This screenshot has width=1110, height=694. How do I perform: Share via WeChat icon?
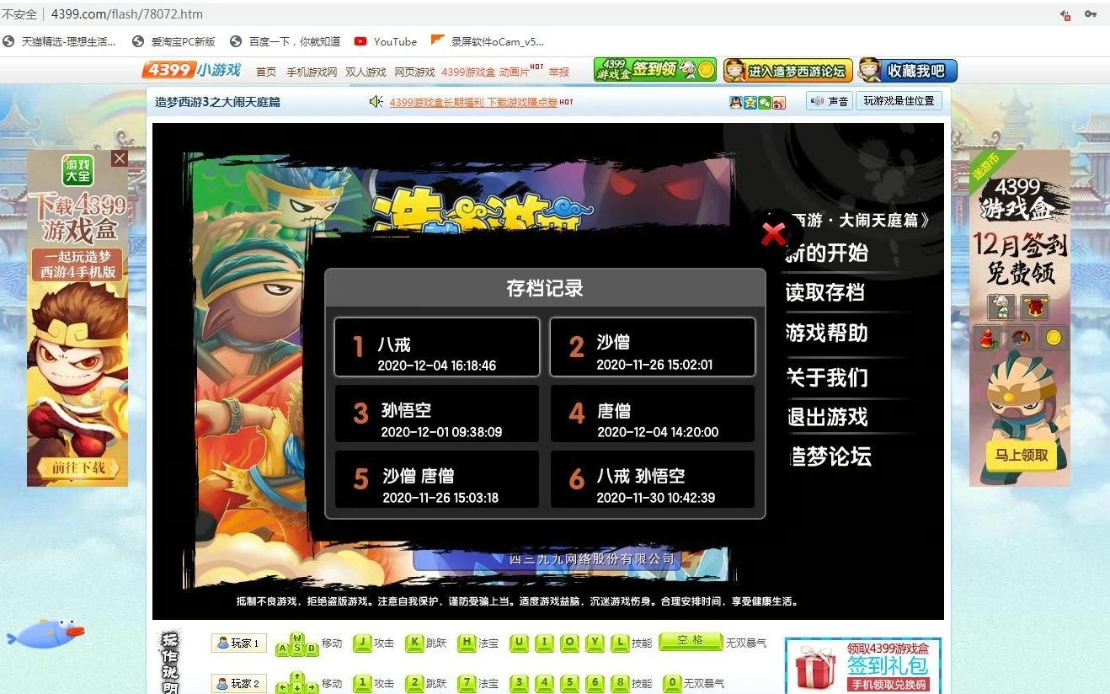pyautogui.click(x=764, y=103)
